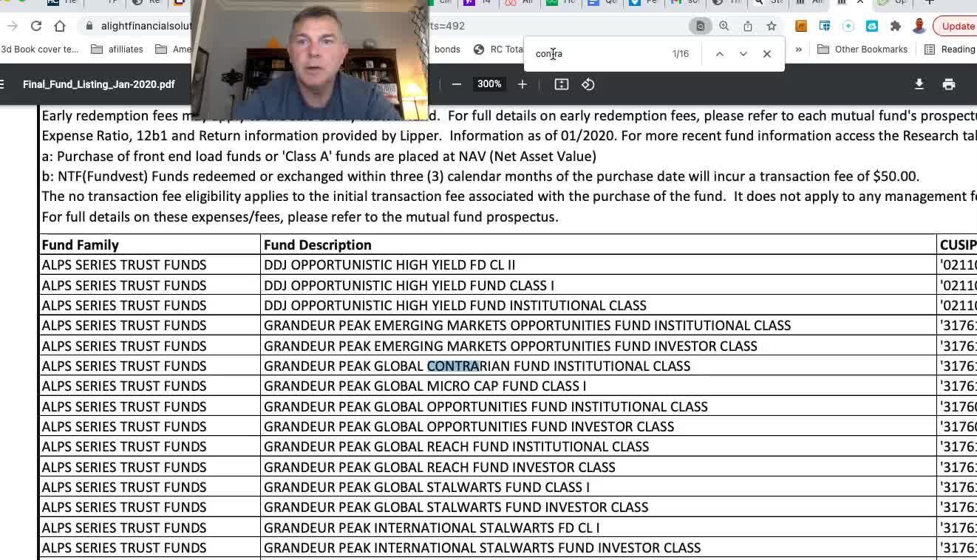Open the orange extension icon

pyautogui.click(x=801, y=26)
